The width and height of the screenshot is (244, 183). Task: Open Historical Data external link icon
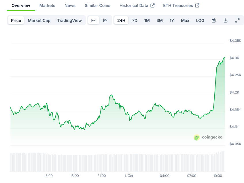click(153, 5)
